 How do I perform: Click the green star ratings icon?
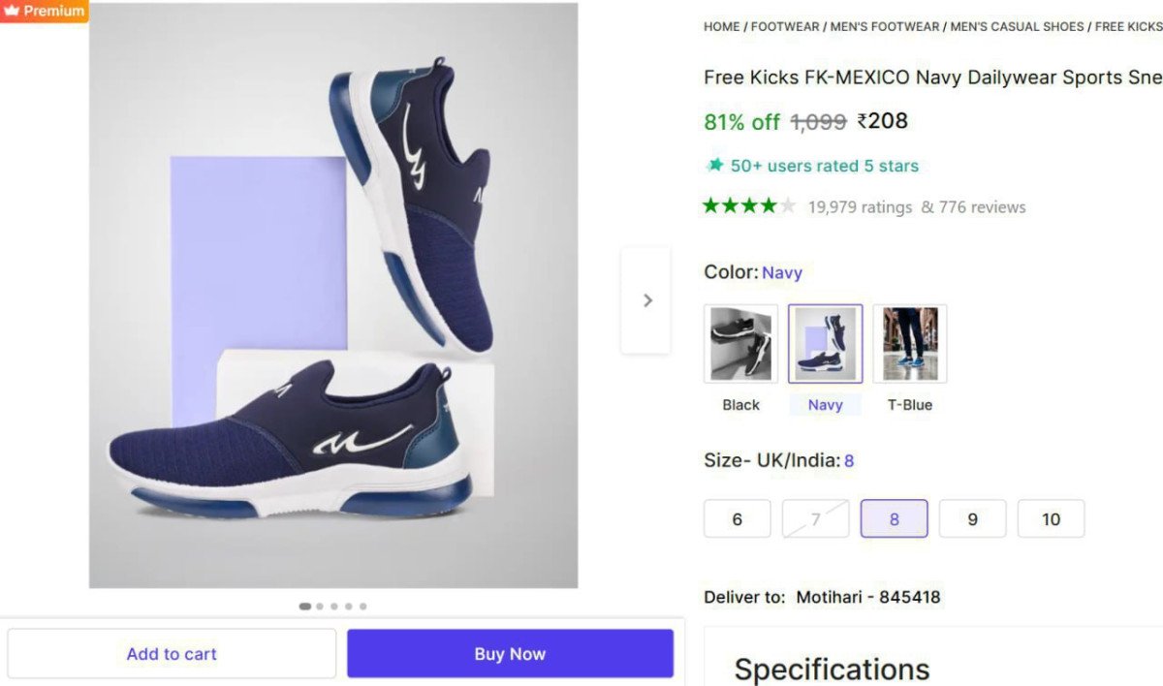(x=749, y=205)
